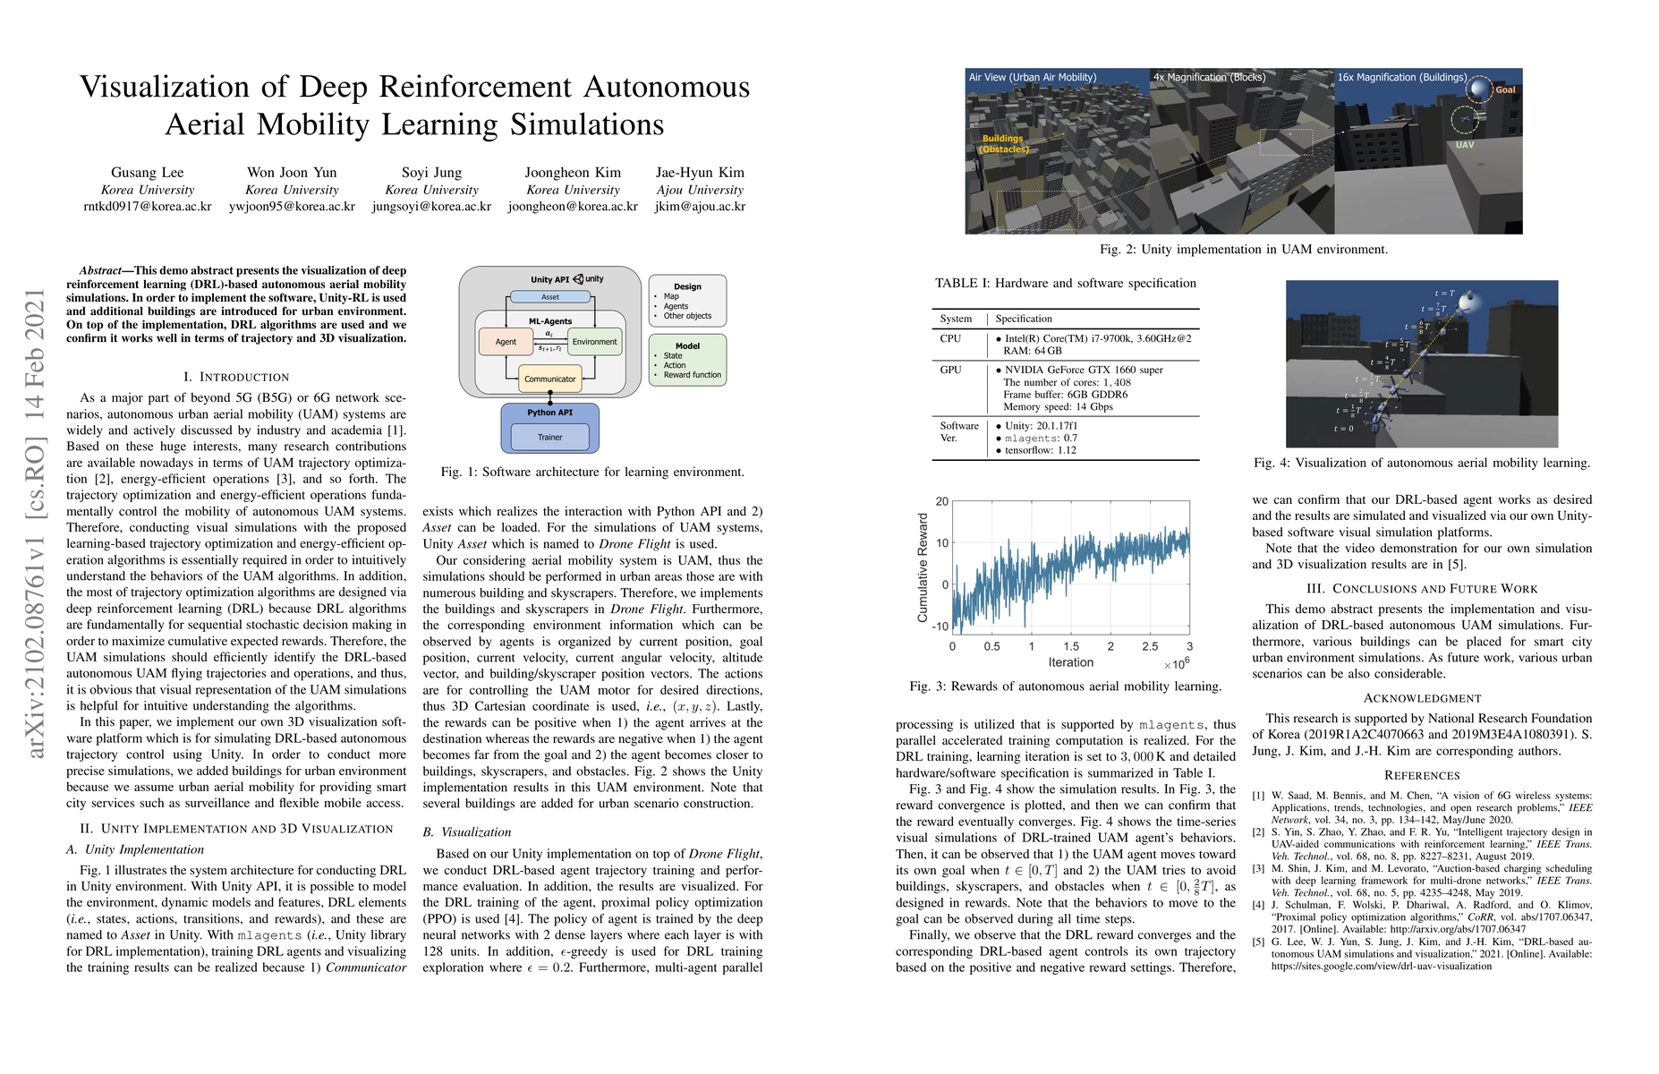The width and height of the screenshot is (1659, 1074).
Task: Click the Asset bar under Unity API
Action: coord(549,297)
